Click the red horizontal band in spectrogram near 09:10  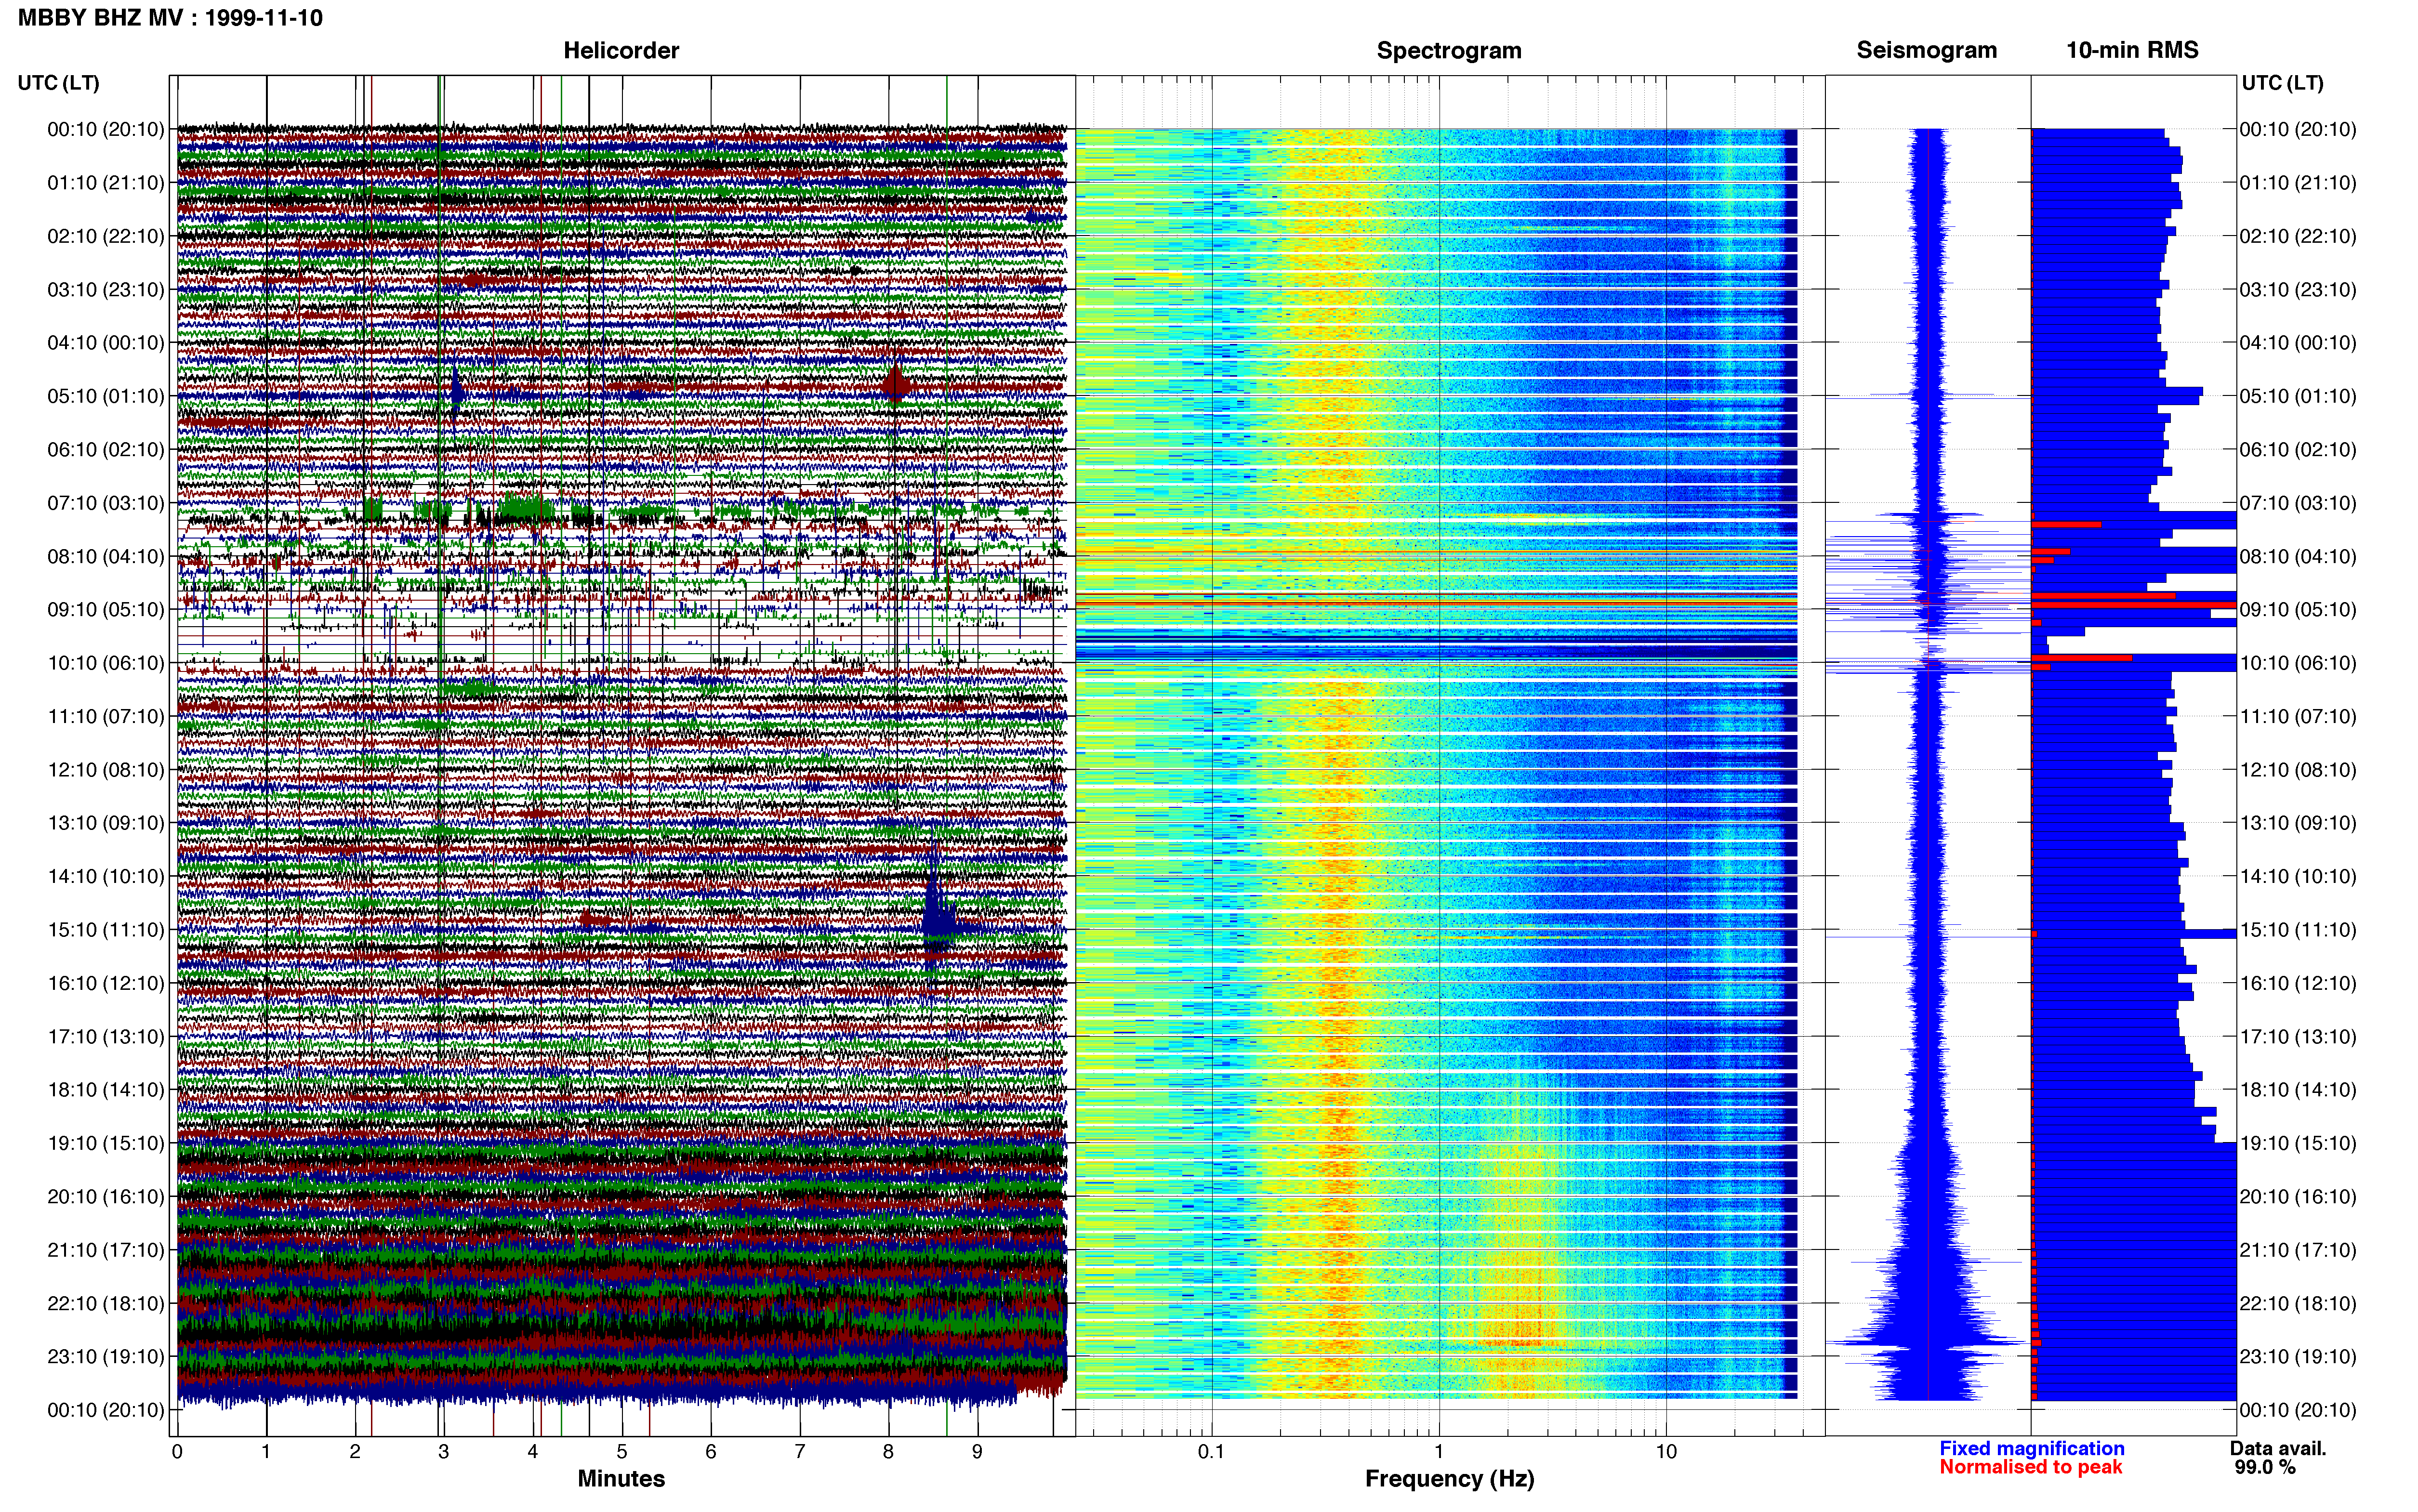pyautogui.click(x=1436, y=603)
